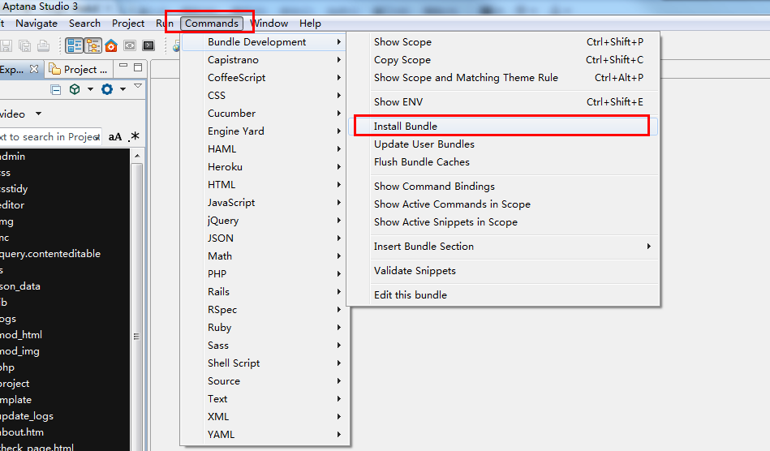This screenshot has width=770, height=451.
Task: Open the arrow next to blue gear
Action: point(123,89)
